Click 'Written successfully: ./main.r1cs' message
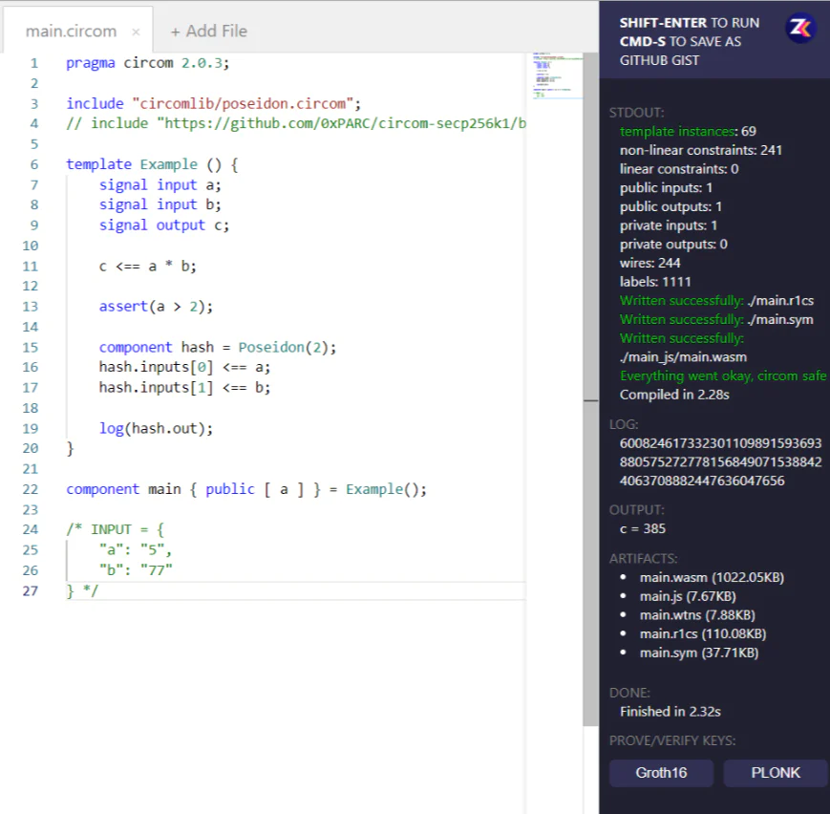The width and height of the screenshot is (830, 814). 716,300
